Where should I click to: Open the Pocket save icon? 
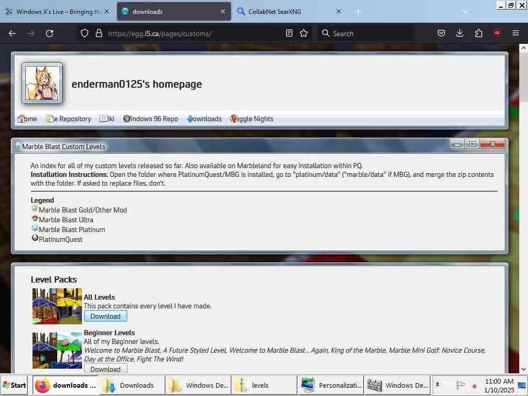(x=441, y=33)
